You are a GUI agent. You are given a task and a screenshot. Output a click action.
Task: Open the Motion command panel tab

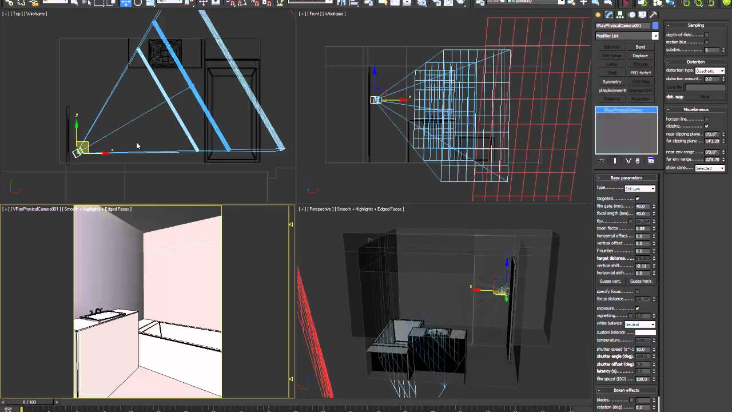[632, 15]
